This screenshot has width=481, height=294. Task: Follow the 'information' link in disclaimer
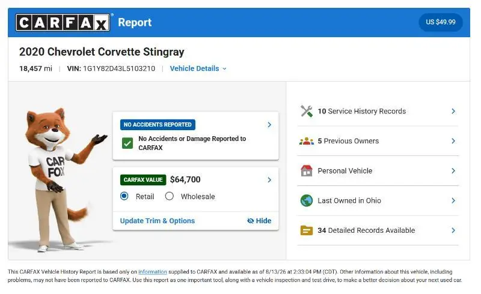point(153,272)
